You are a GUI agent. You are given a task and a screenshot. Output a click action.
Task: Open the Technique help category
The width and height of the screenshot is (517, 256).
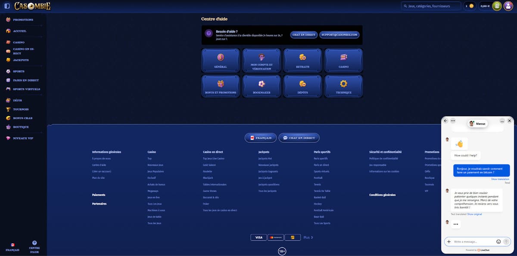pyautogui.click(x=343, y=86)
